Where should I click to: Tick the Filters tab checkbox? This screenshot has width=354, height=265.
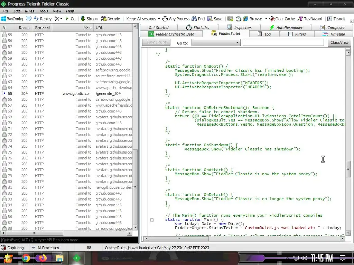pyautogui.click(x=290, y=34)
